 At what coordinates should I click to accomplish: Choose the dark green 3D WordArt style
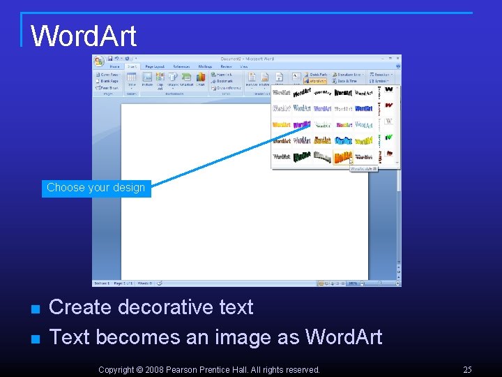(x=302, y=157)
